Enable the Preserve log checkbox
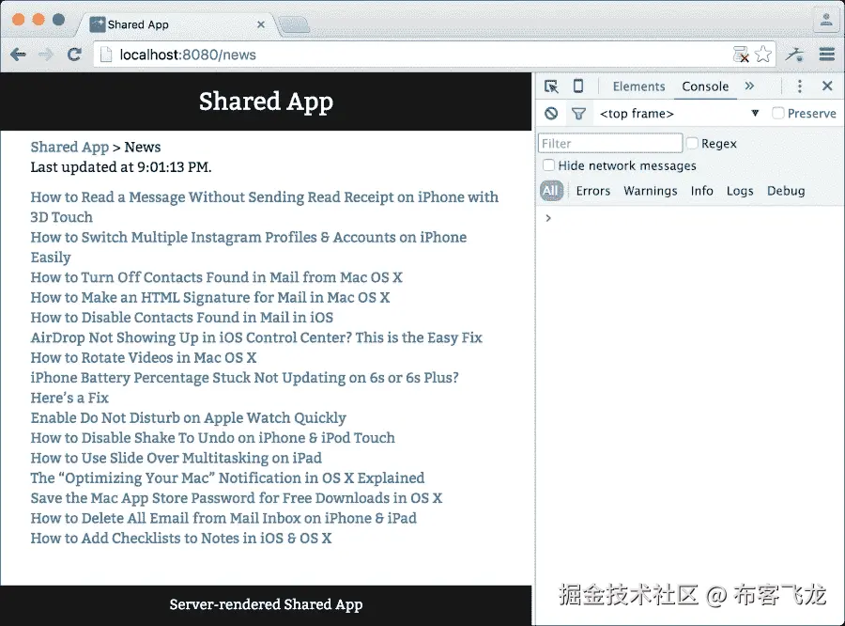The width and height of the screenshot is (845, 626). [x=779, y=113]
